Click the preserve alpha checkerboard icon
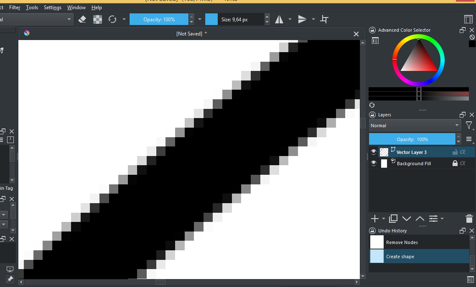 click(x=97, y=19)
